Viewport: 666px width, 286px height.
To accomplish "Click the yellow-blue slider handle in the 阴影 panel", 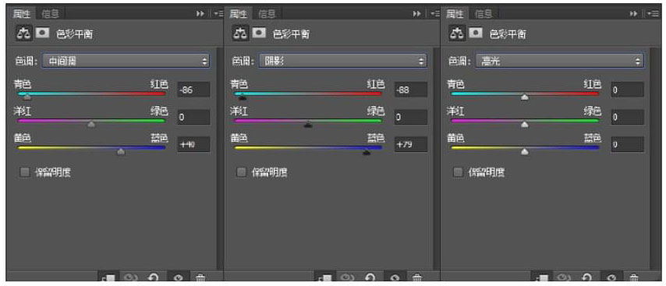I will [367, 152].
